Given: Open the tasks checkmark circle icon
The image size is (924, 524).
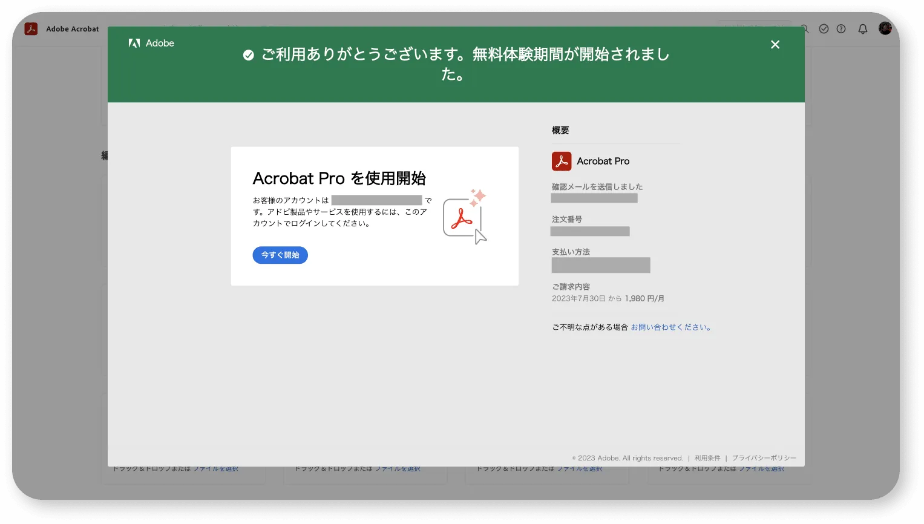Looking at the screenshot, I should point(824,28).
